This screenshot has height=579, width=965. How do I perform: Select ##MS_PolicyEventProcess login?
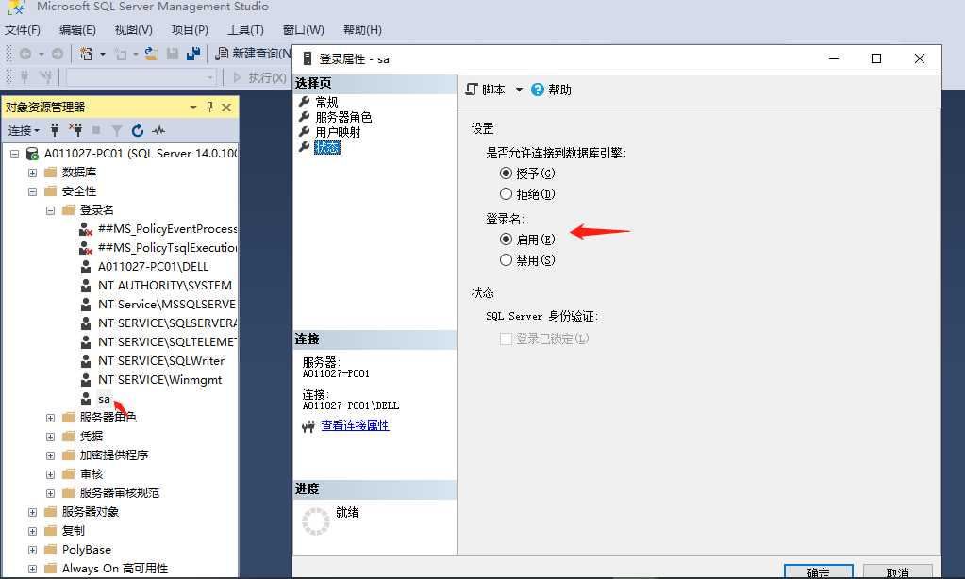coord(167,229)
